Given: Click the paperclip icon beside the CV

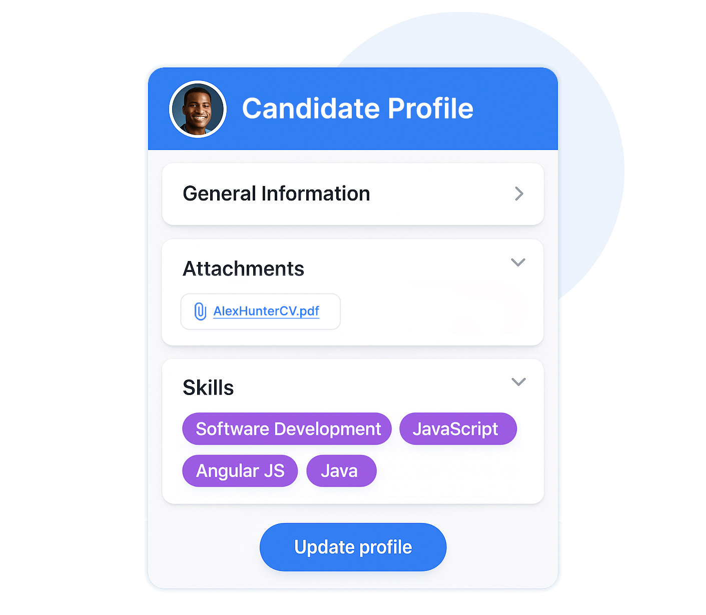Looking at the screenshot, I should pos(200,311).
